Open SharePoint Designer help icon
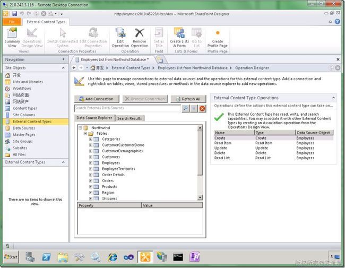345x268 pixels. 337,22
